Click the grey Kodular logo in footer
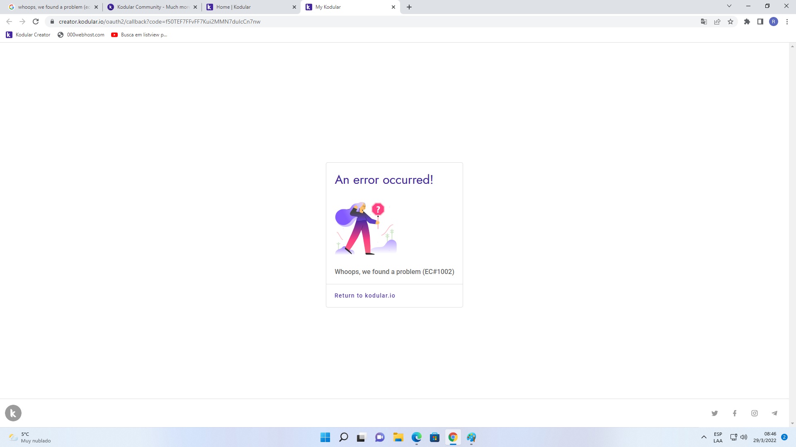This screenshot has width=796, height=447. tap(13, 413)
